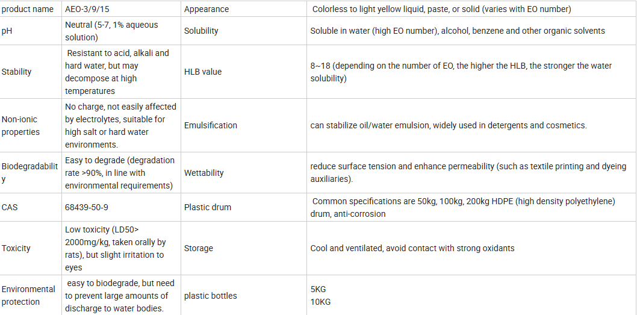637x315 pixels.
Task: Select the 'Storage' label cell
Action: coord(199,248)
